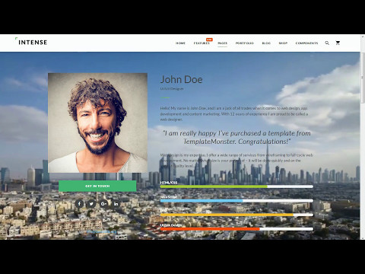Click the UI/UX Designer subtitle
This screenshot has width=365, height=274.
[172, 89]
